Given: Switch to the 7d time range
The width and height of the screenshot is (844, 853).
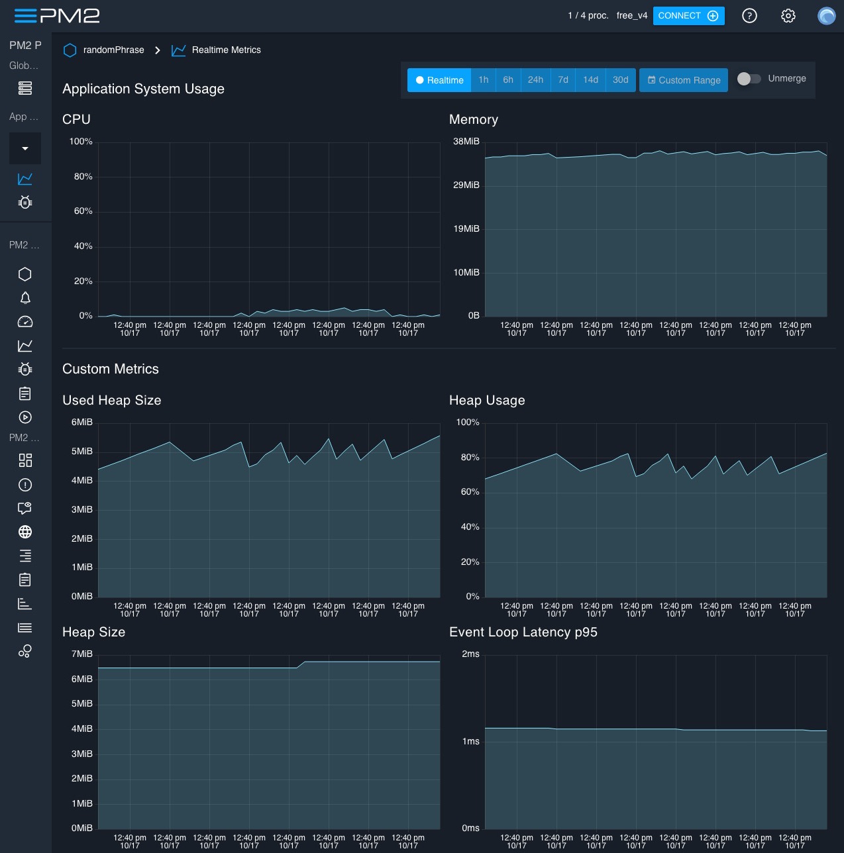Looking at the screenshot, I should pyautogui.click(x=563, y=80).
